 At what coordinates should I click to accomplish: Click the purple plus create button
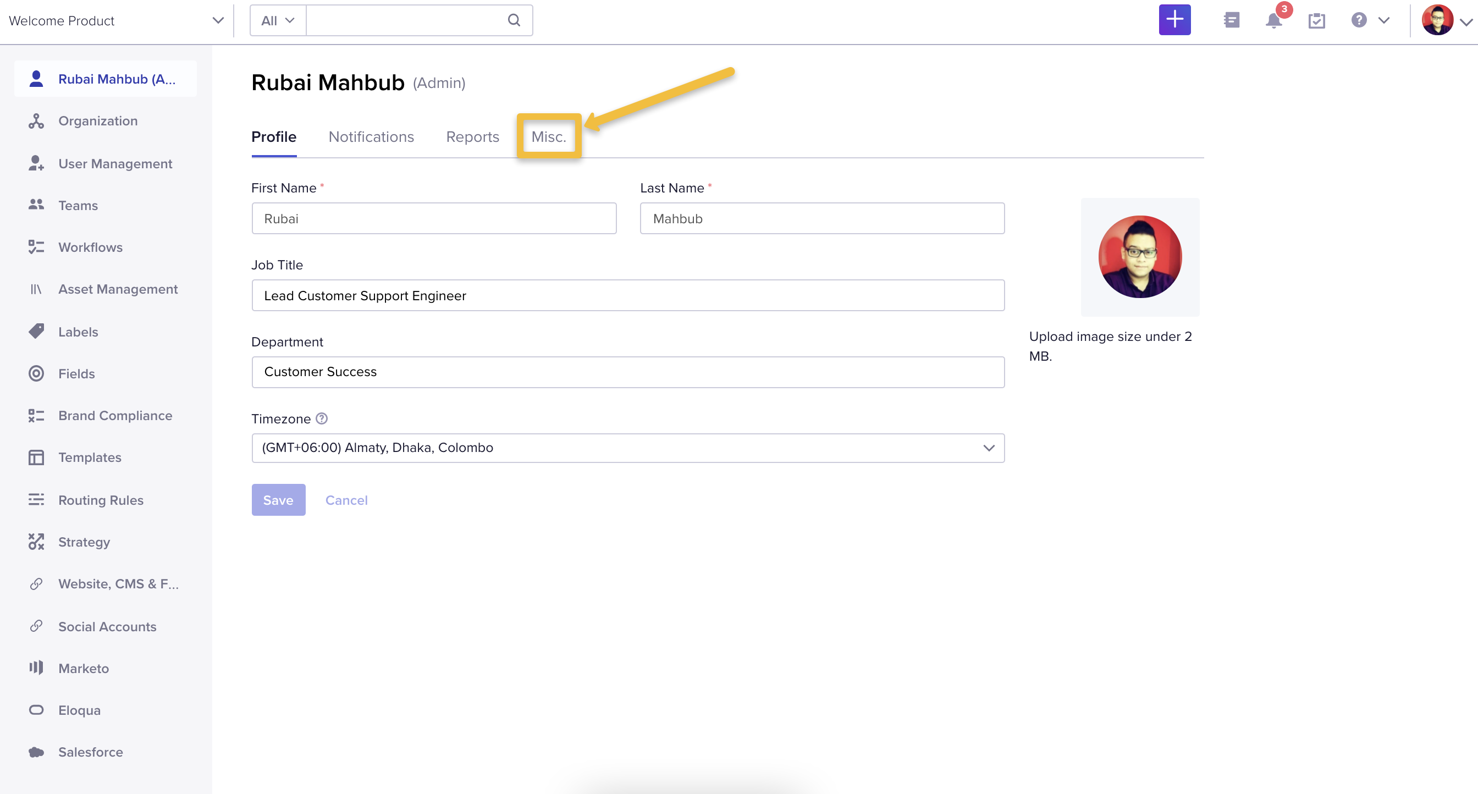[1174, 19]
